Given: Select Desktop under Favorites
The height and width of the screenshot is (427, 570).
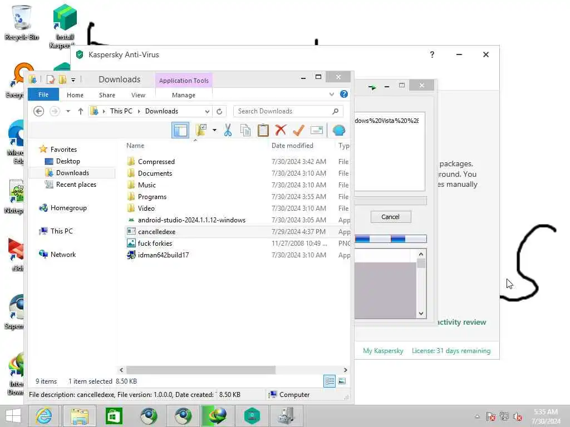Looking at the screenshot, I should point(67,161).
